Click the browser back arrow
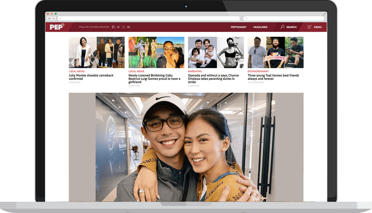This screenshot has width=372, height=213. click(49, 19)
